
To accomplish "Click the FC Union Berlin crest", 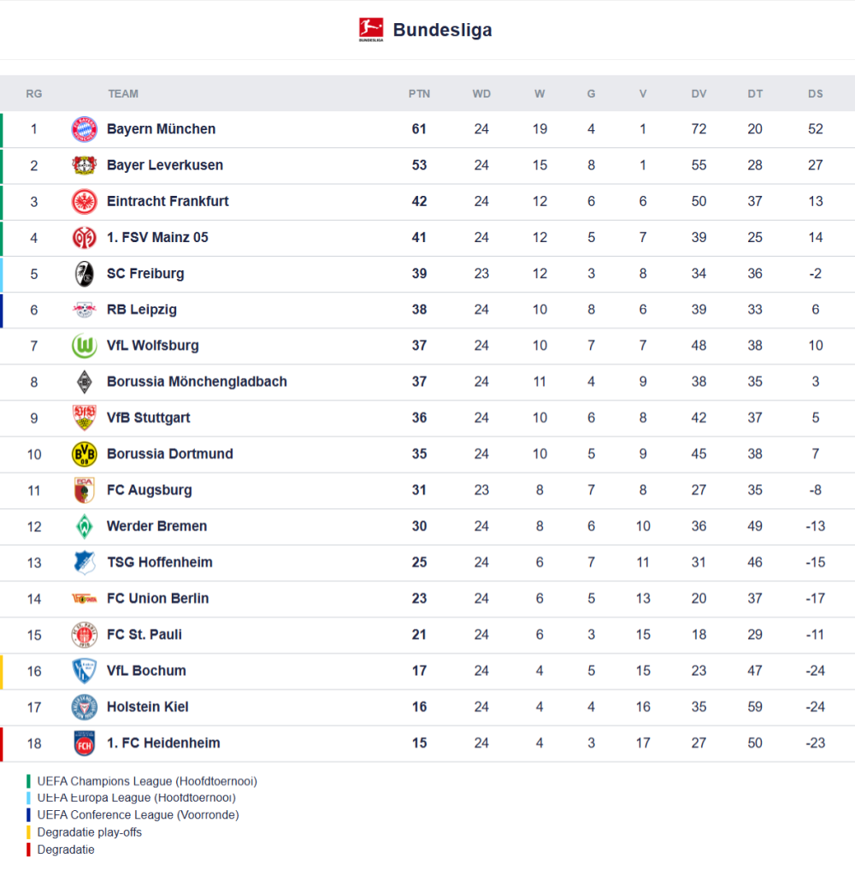I will pos(84,599).
